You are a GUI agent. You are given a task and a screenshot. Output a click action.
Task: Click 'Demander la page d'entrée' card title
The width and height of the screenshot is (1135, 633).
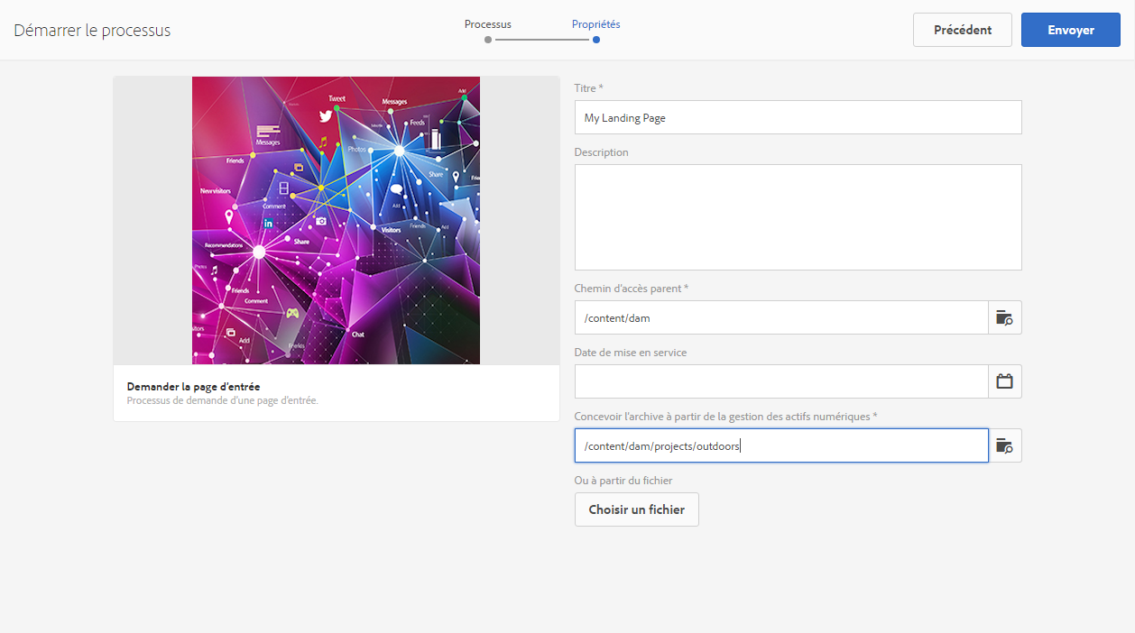(x=193, y=387)
